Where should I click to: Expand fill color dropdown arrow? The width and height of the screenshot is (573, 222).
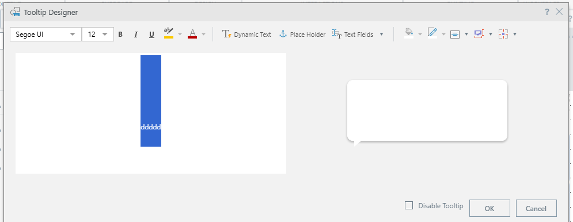[x=420, y=35]
